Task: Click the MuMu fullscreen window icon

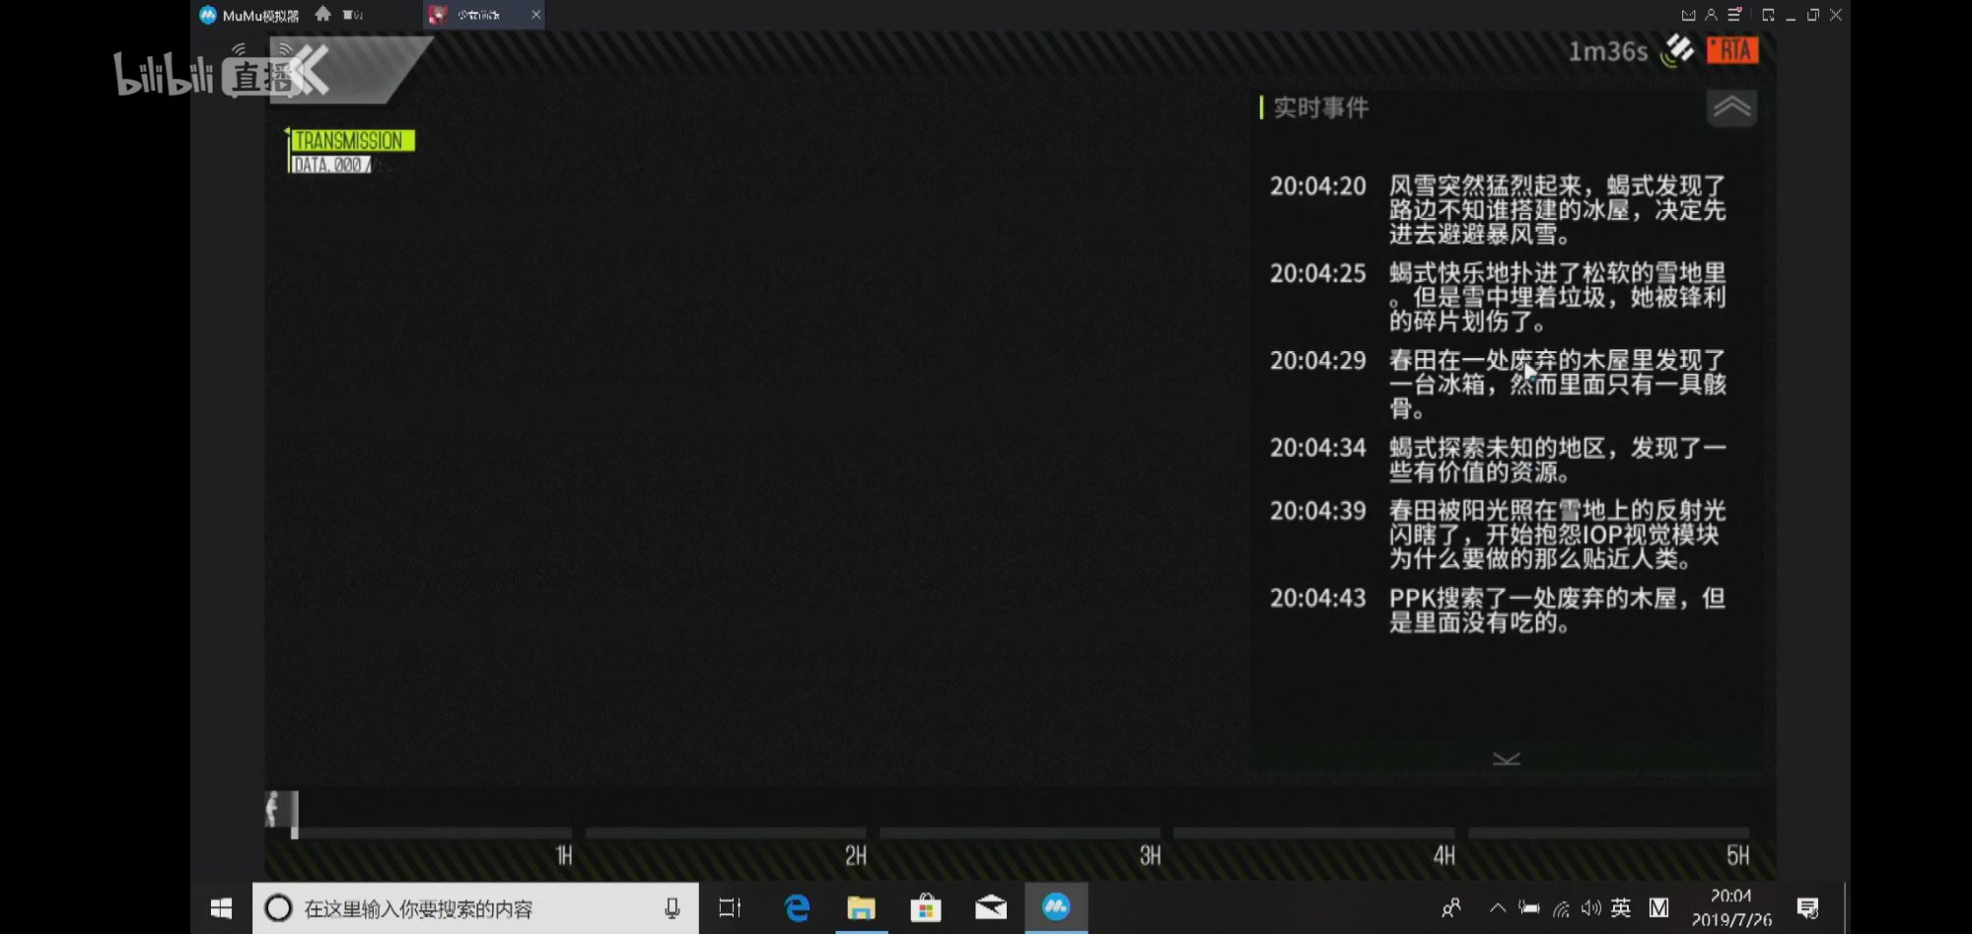Action: coord(1768,15)
